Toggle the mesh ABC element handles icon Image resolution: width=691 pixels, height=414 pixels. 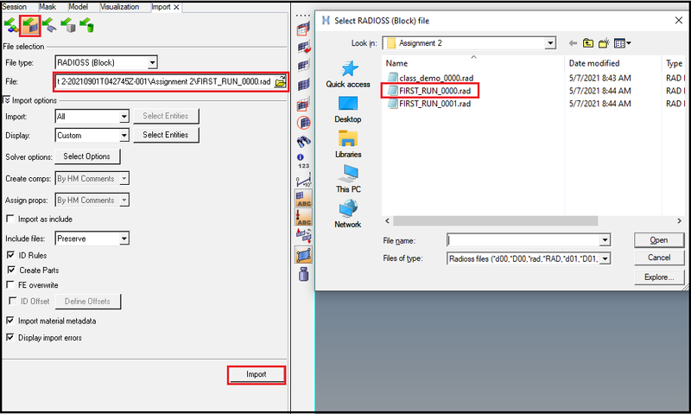point(303,199)
